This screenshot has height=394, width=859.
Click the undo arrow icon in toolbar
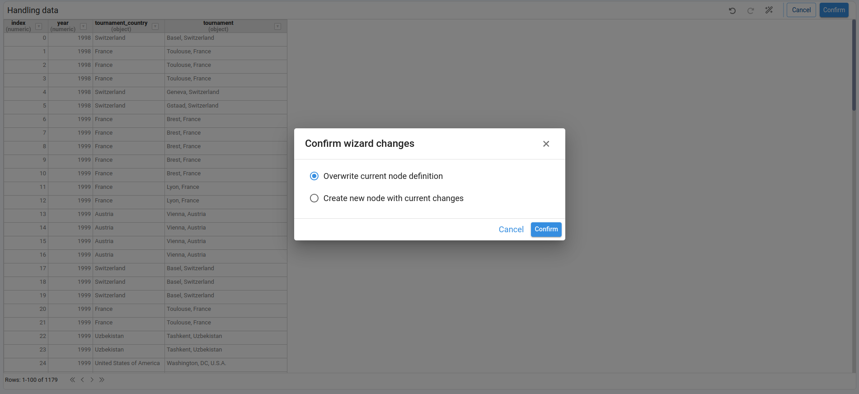tap(732, 10)
